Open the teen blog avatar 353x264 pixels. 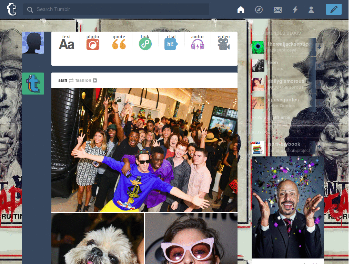pos(258,66)
